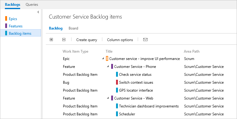
Task: Sort by Title column header
Action: coord(109,51)
